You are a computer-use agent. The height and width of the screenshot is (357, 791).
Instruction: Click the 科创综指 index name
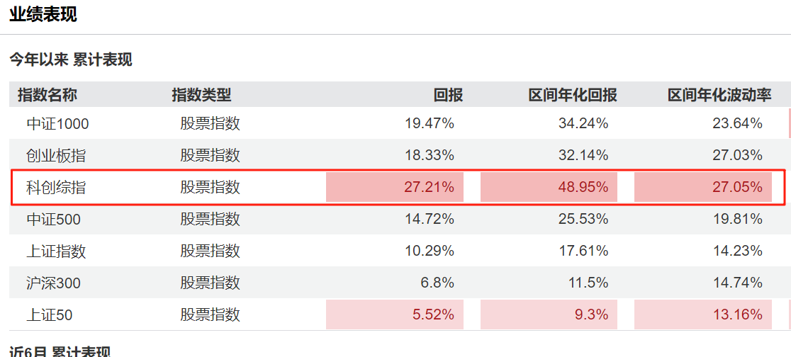(x=56, y=188)
